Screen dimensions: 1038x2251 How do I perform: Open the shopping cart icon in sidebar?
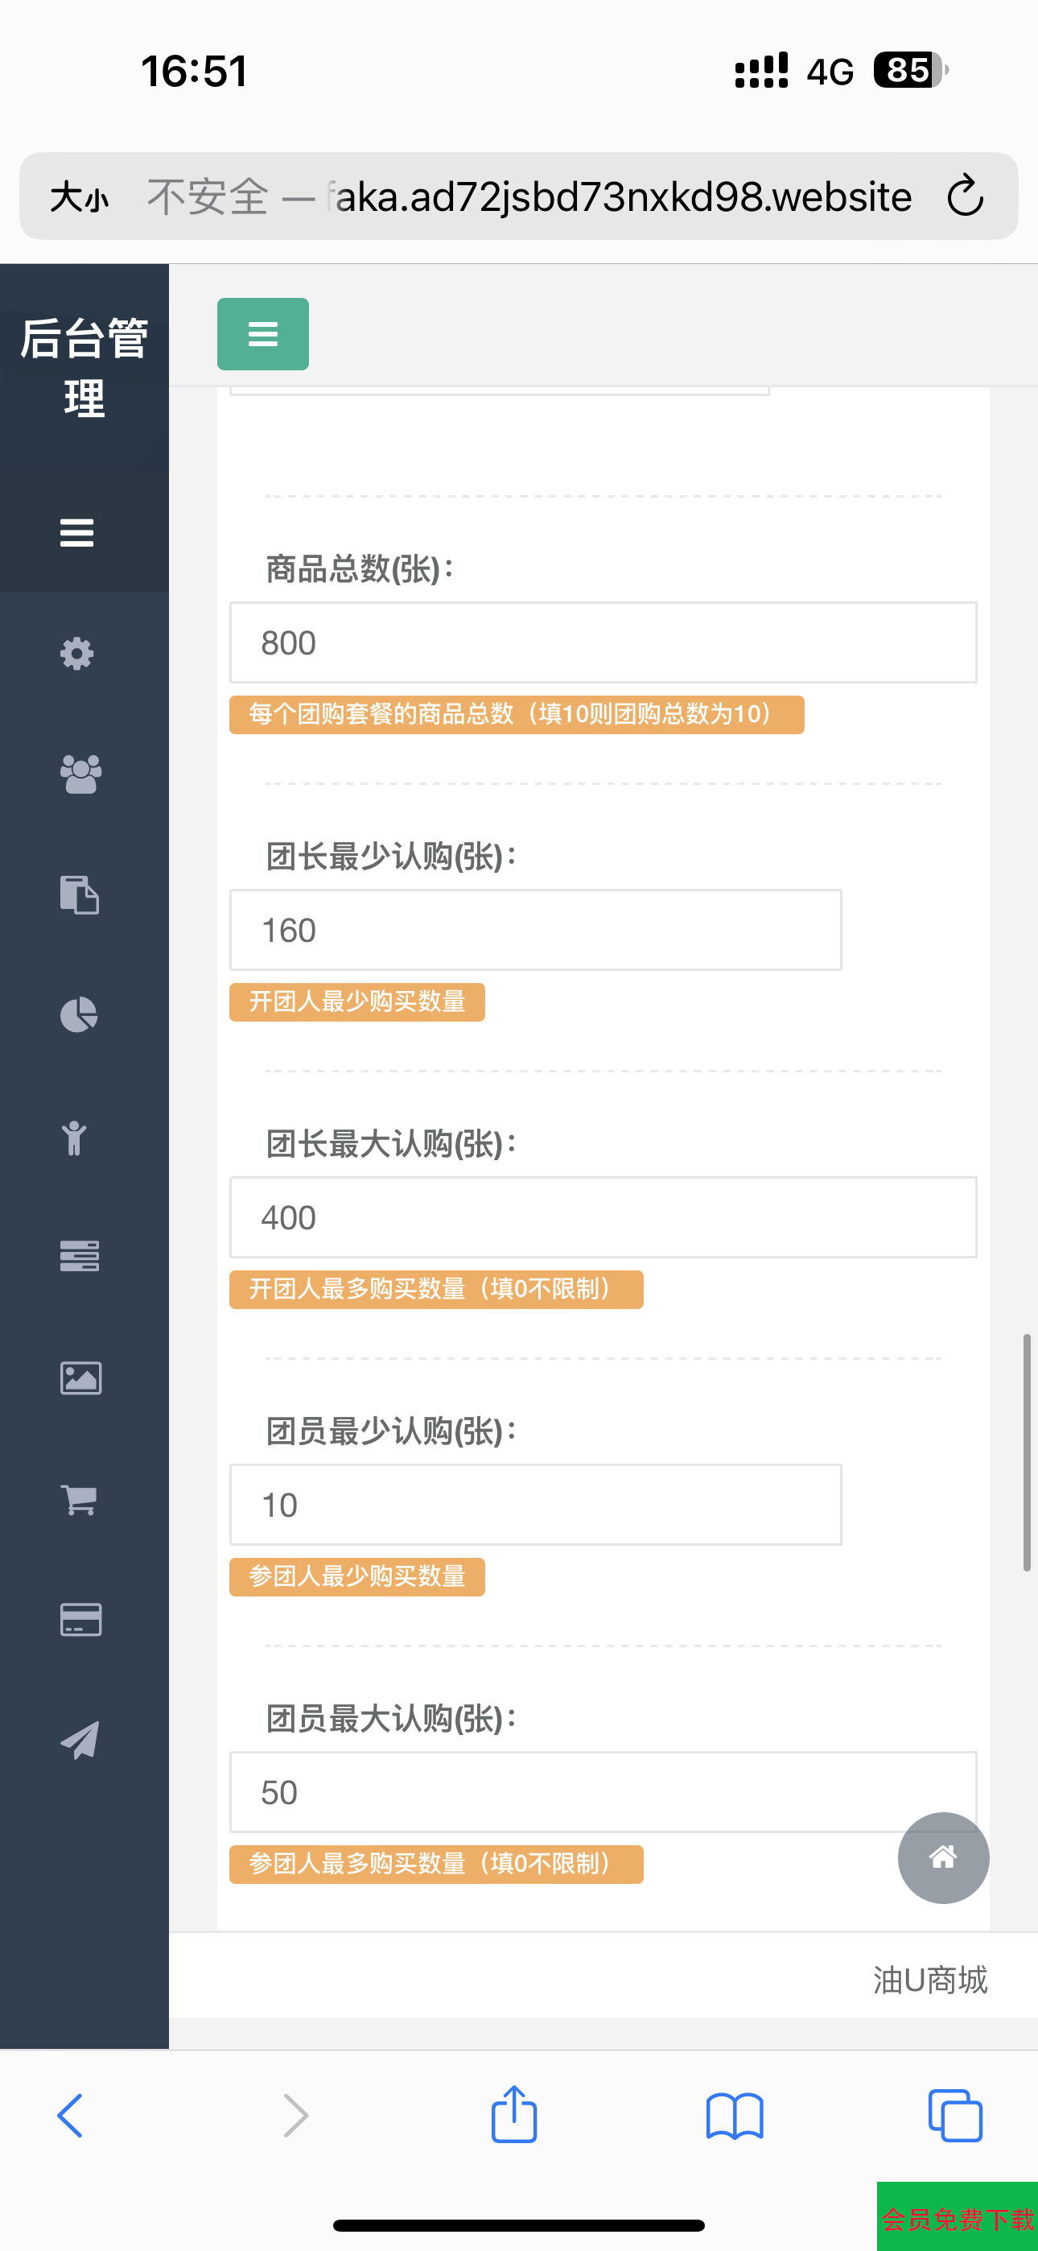point(79,1500)
